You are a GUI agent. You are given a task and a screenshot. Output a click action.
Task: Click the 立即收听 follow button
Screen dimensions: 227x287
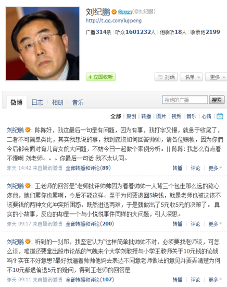click(x=100, y=77)
